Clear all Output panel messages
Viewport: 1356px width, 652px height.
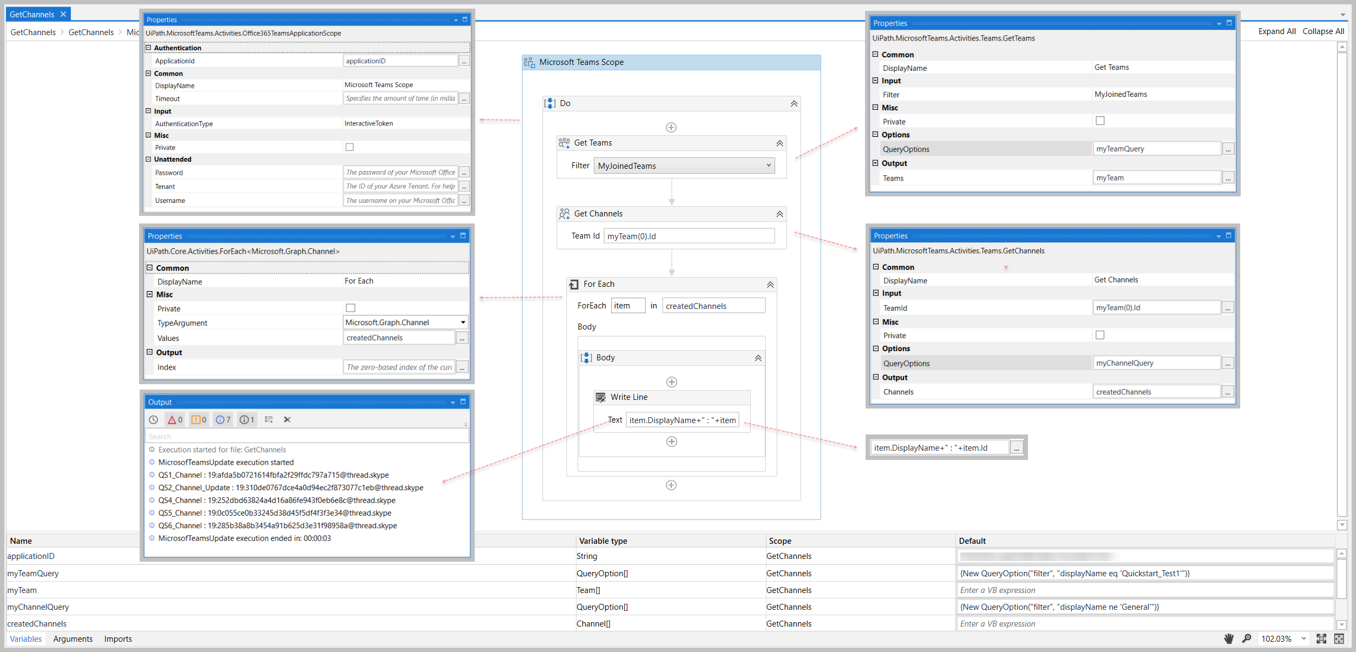(287, 420)
